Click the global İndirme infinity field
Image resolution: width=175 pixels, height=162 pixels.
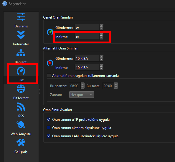[87, 36]
